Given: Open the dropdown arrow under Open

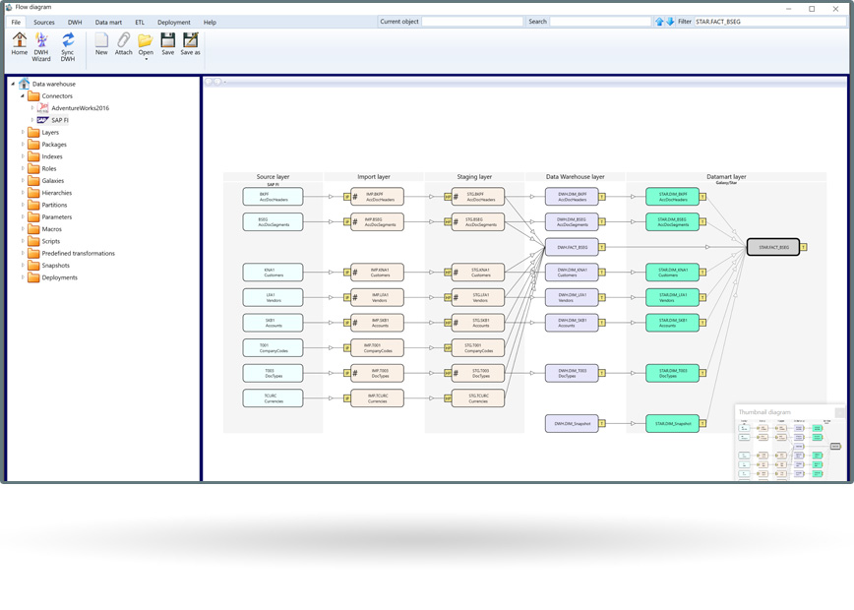Looking at the screenshot, I should (x=146, y=59).
